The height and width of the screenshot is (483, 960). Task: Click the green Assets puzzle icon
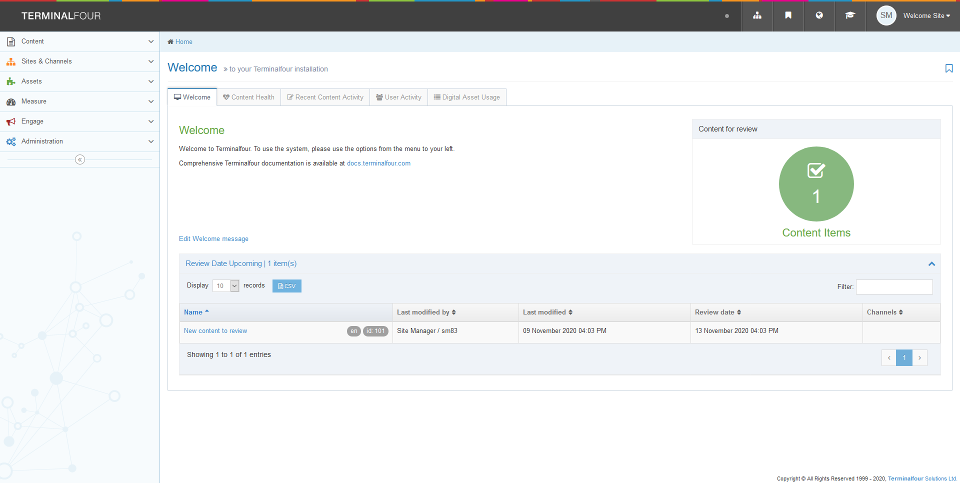[x=11, y=81]
